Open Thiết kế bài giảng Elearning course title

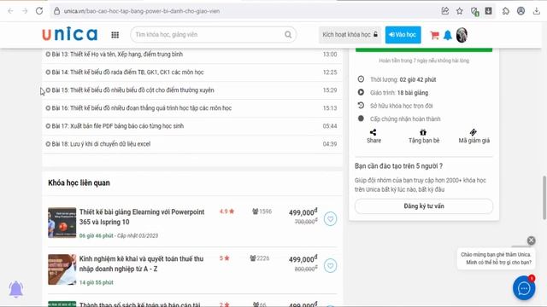tap(142, 217)
